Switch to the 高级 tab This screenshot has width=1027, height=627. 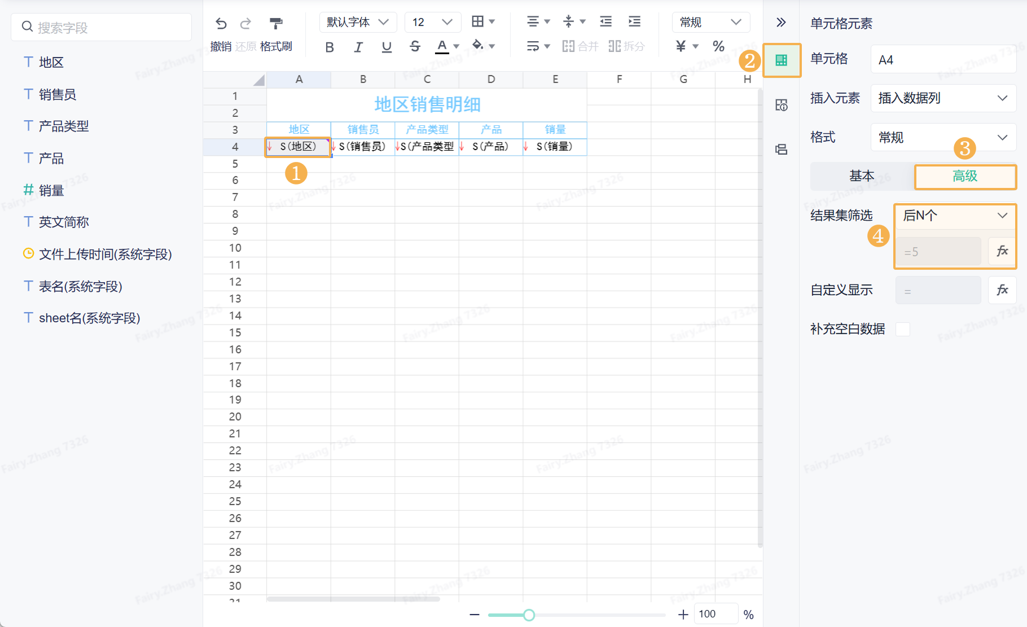point(965,177)
